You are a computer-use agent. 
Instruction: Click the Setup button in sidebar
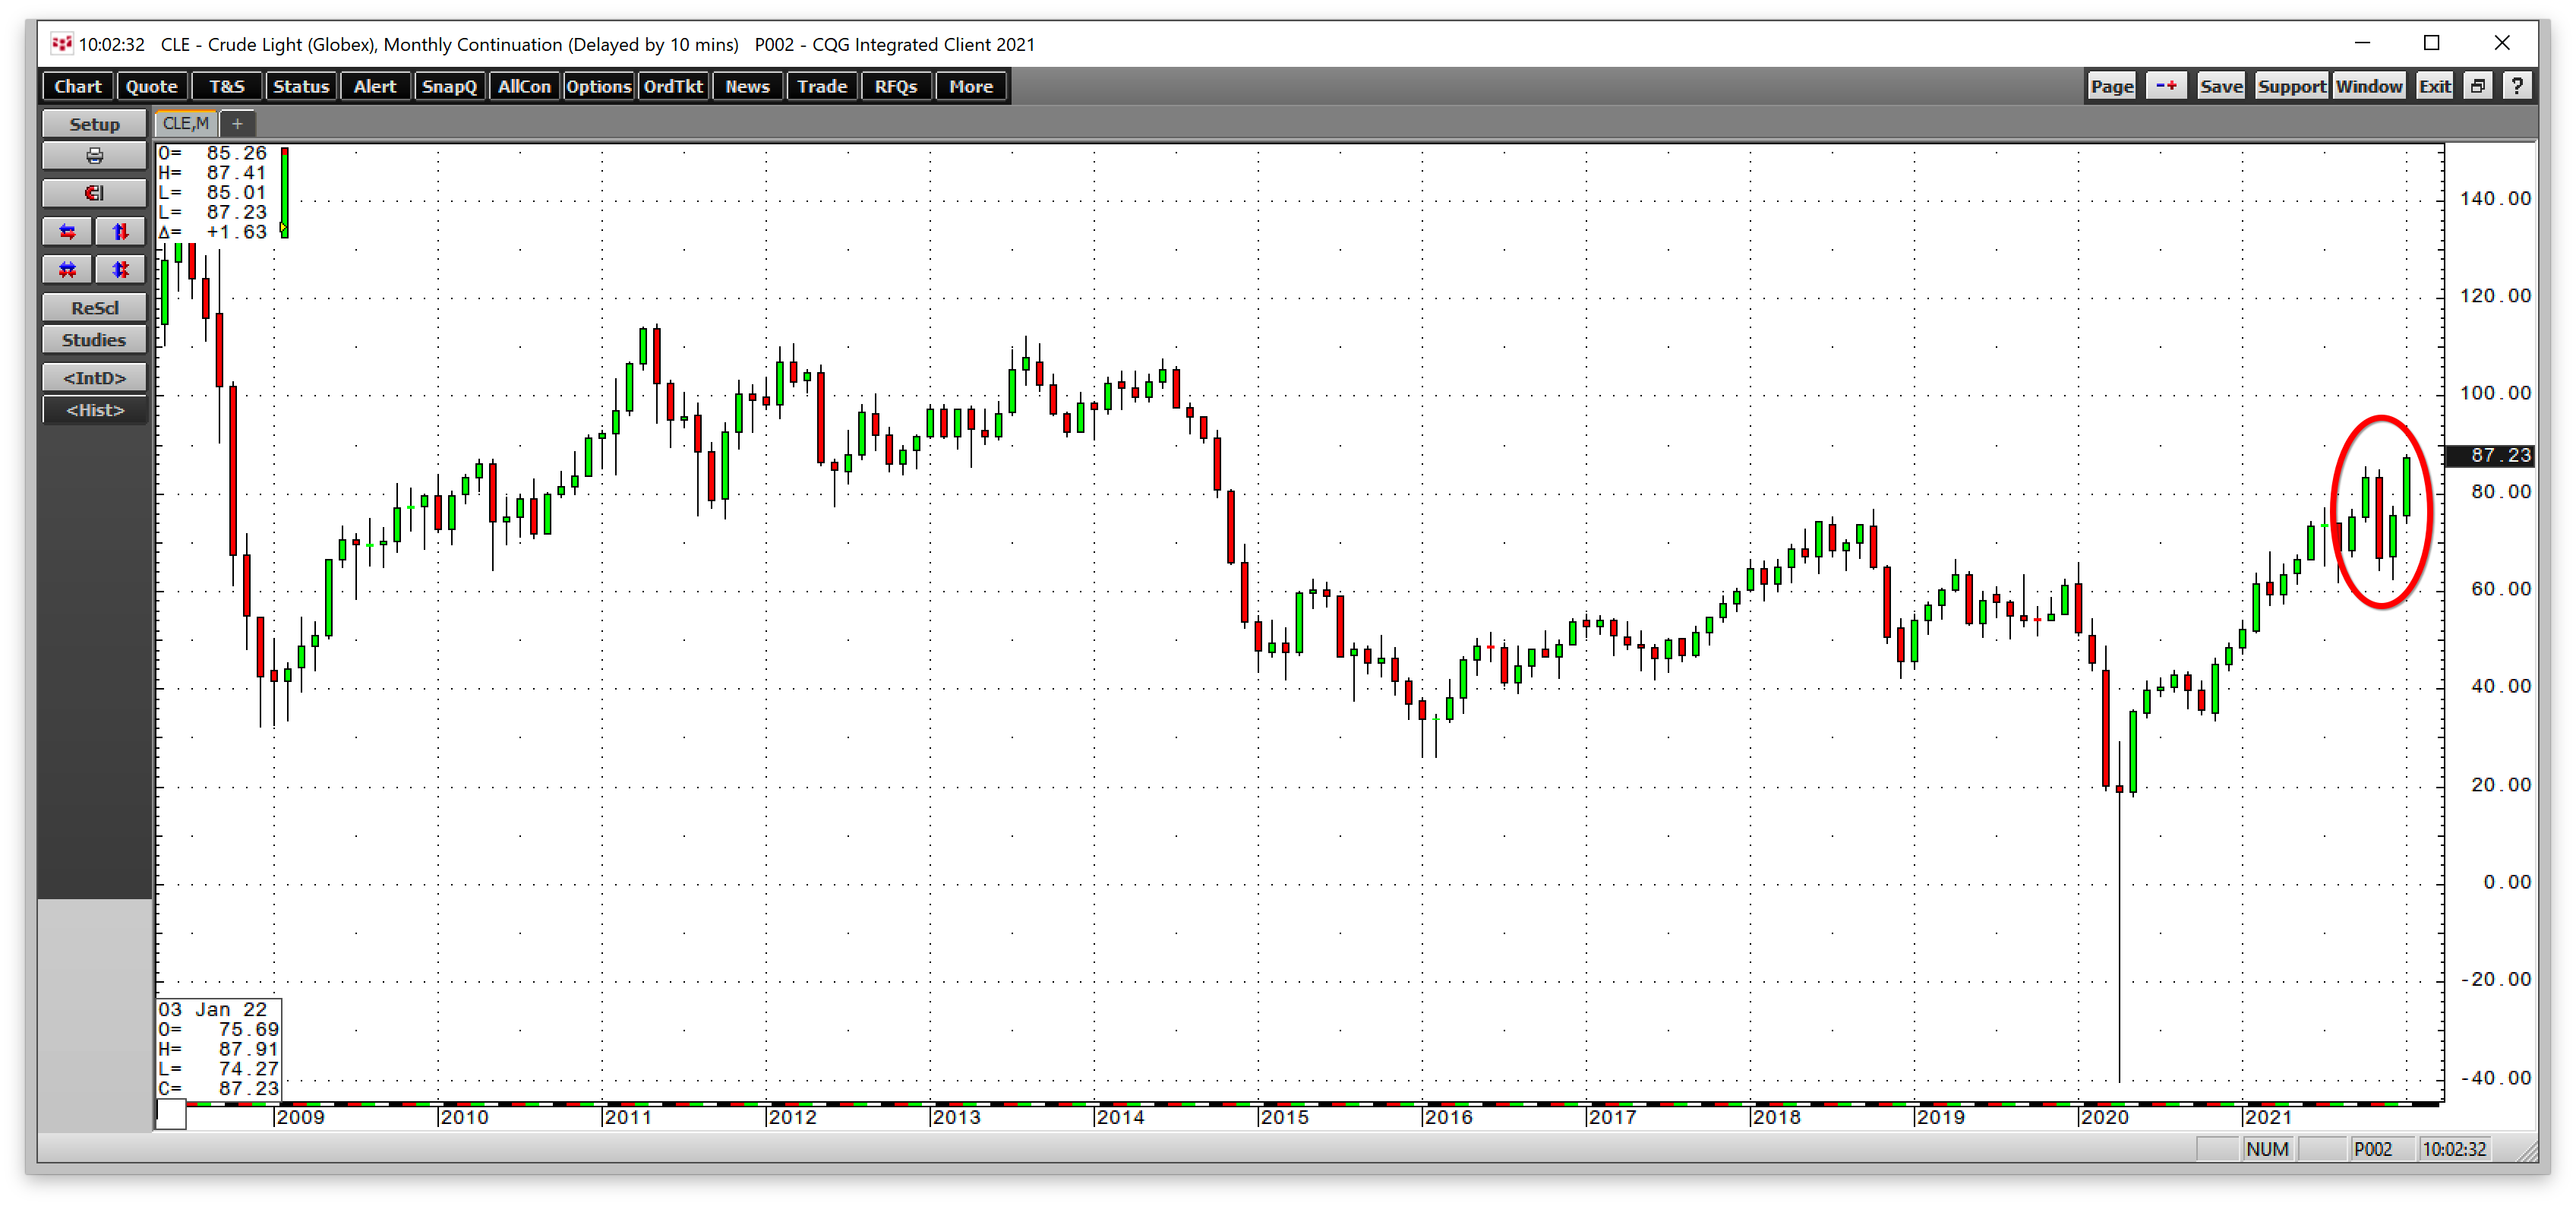coord(94,124)
